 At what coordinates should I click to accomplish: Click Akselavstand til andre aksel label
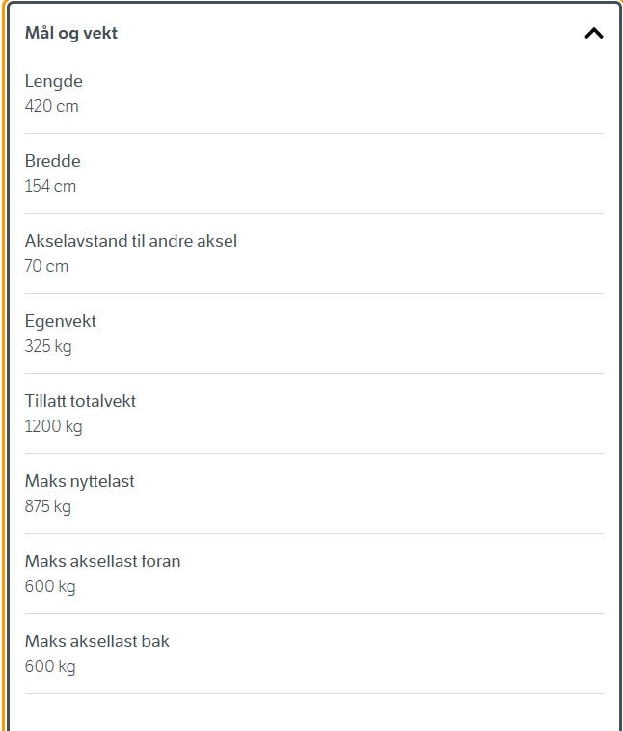[131, 242]
